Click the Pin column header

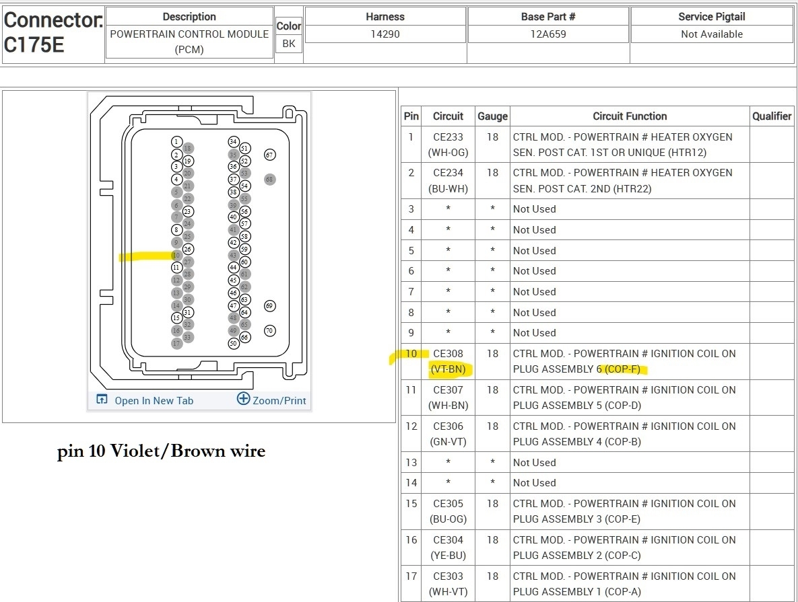pos(411,116)
